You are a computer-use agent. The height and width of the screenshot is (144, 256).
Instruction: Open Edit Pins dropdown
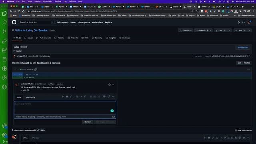tap(186, 30)
